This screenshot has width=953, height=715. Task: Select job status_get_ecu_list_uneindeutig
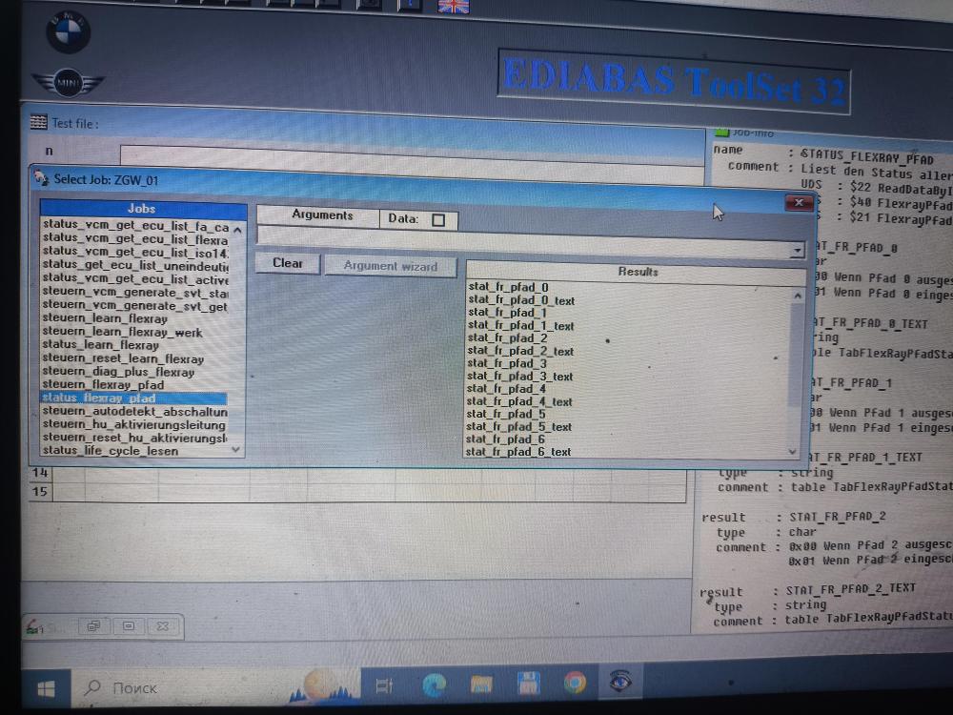[x=135, y=266]
